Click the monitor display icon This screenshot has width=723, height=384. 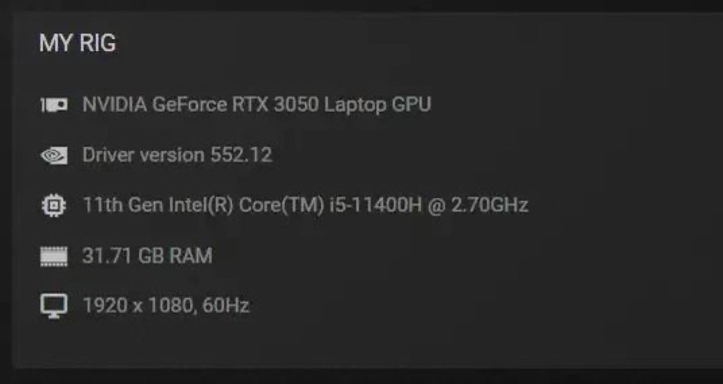[54, 306]
